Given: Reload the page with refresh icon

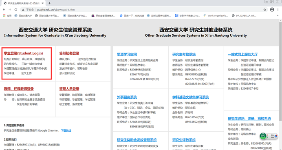Looking at the screenshot, I should coord(16,9).
